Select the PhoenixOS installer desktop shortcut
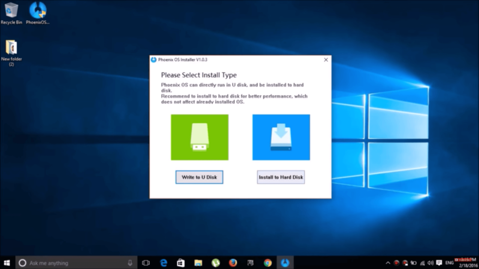The width and height of the screenshot is (479, 269). (38, 13)
